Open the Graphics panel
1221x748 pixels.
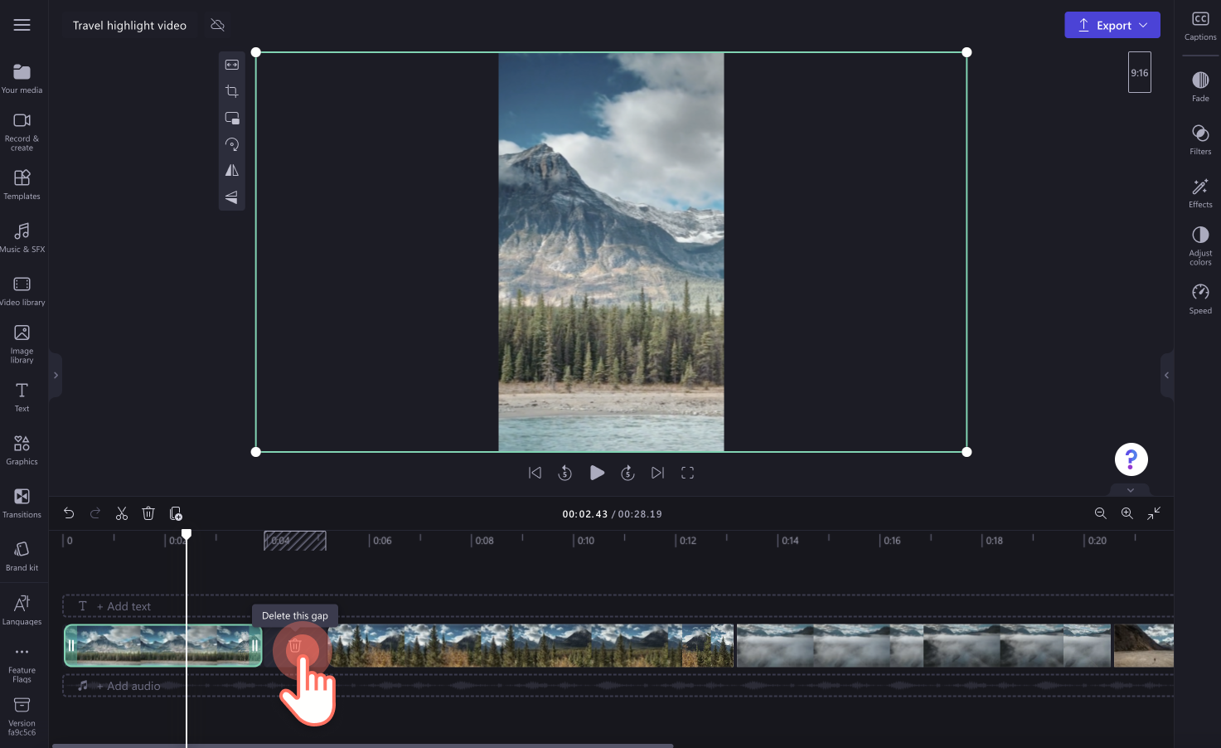pos(22,450)
